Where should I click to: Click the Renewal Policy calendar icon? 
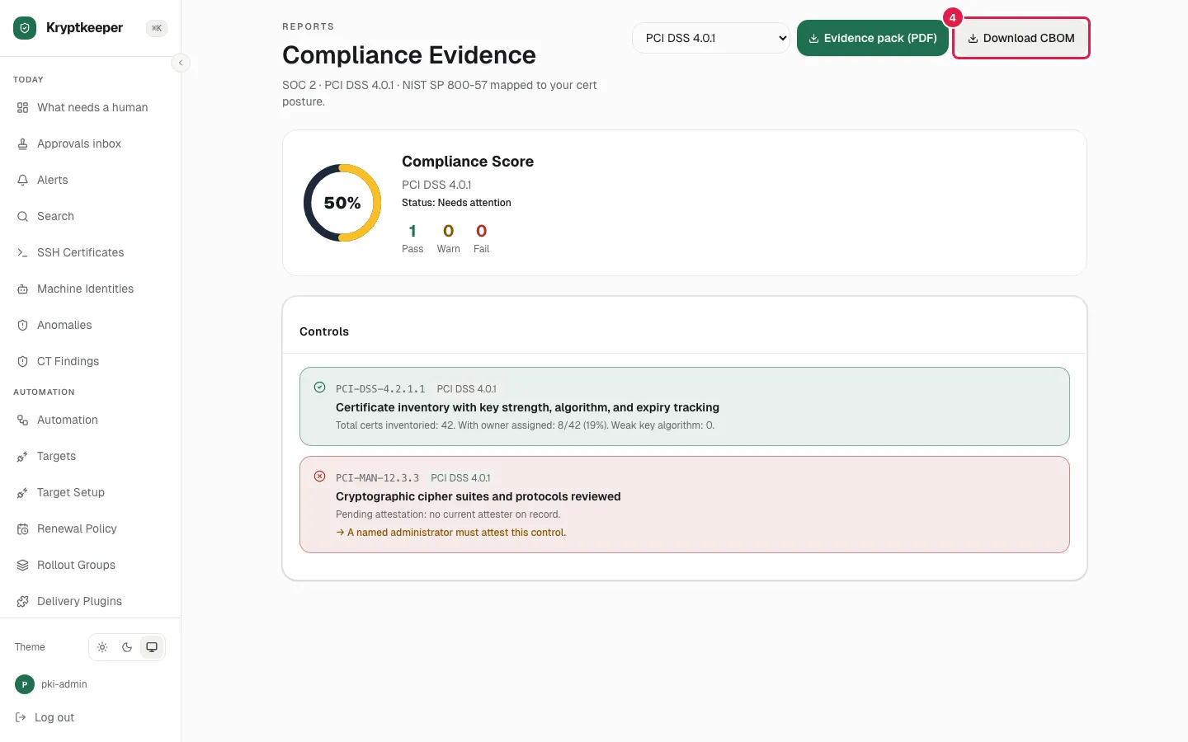point(22,528)
